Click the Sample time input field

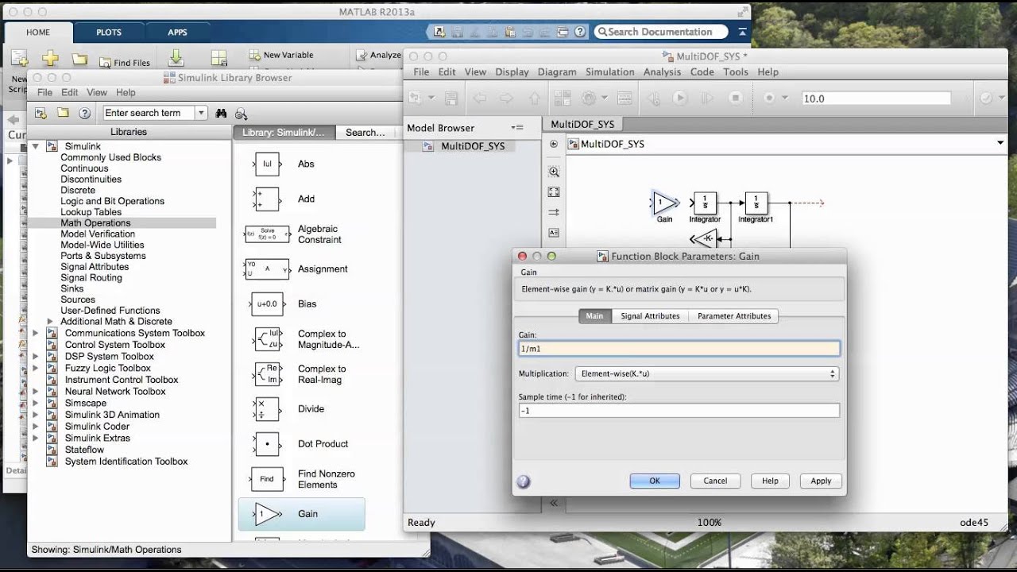pos(679,411)
